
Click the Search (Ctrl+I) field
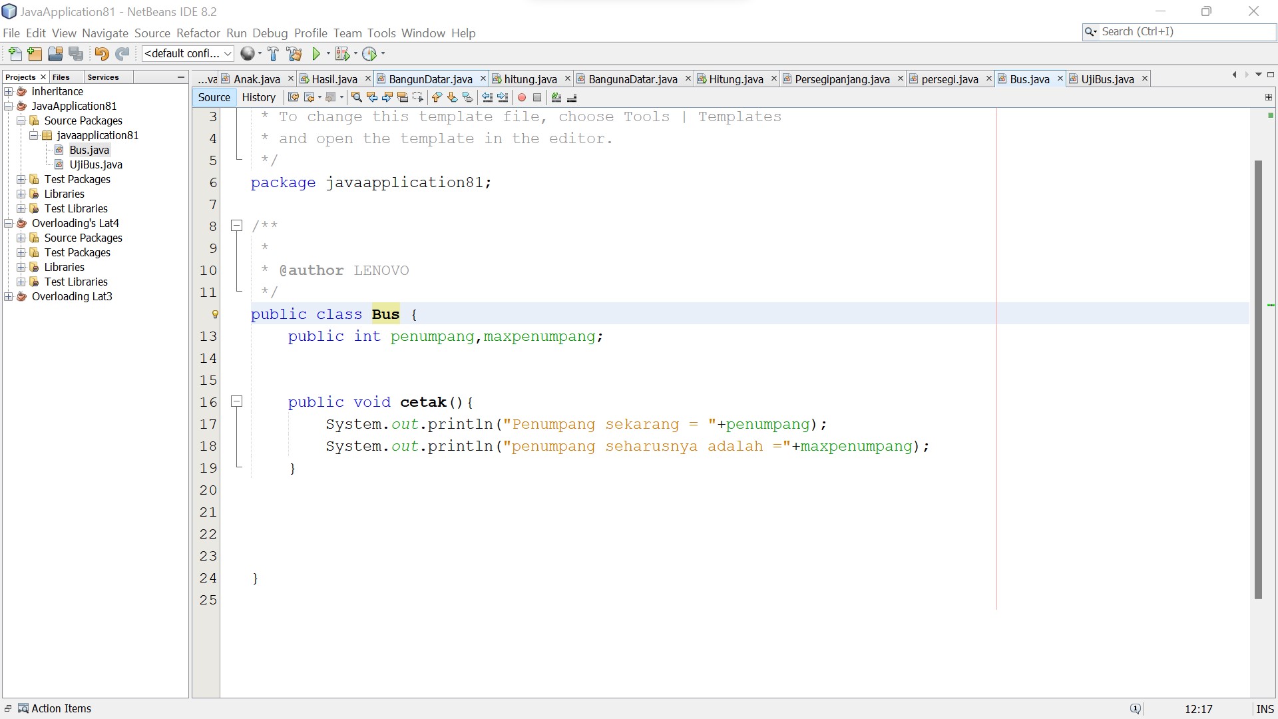click(1185, 32)
